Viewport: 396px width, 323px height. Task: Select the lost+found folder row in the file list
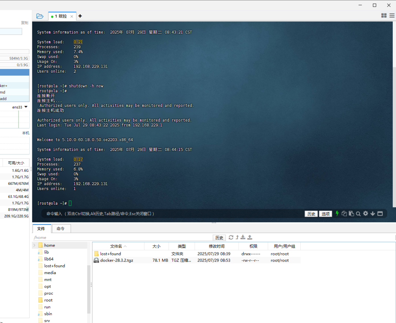197,254
